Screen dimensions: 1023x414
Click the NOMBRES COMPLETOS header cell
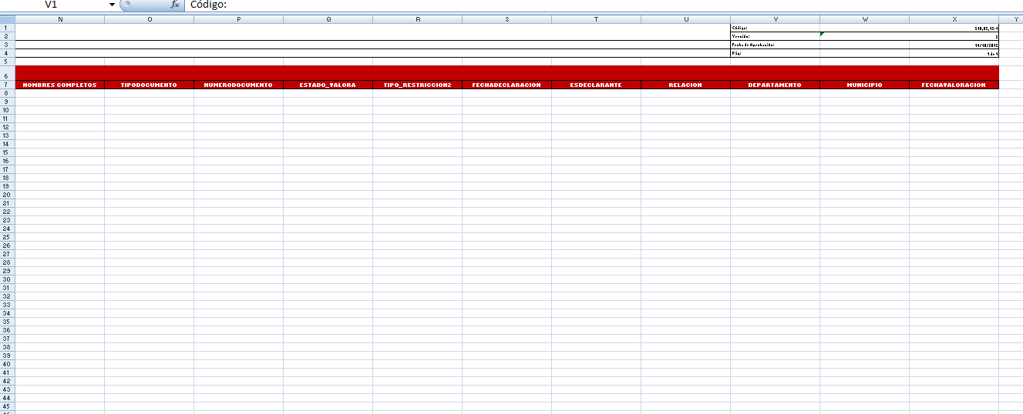click(x=60, y=85)
